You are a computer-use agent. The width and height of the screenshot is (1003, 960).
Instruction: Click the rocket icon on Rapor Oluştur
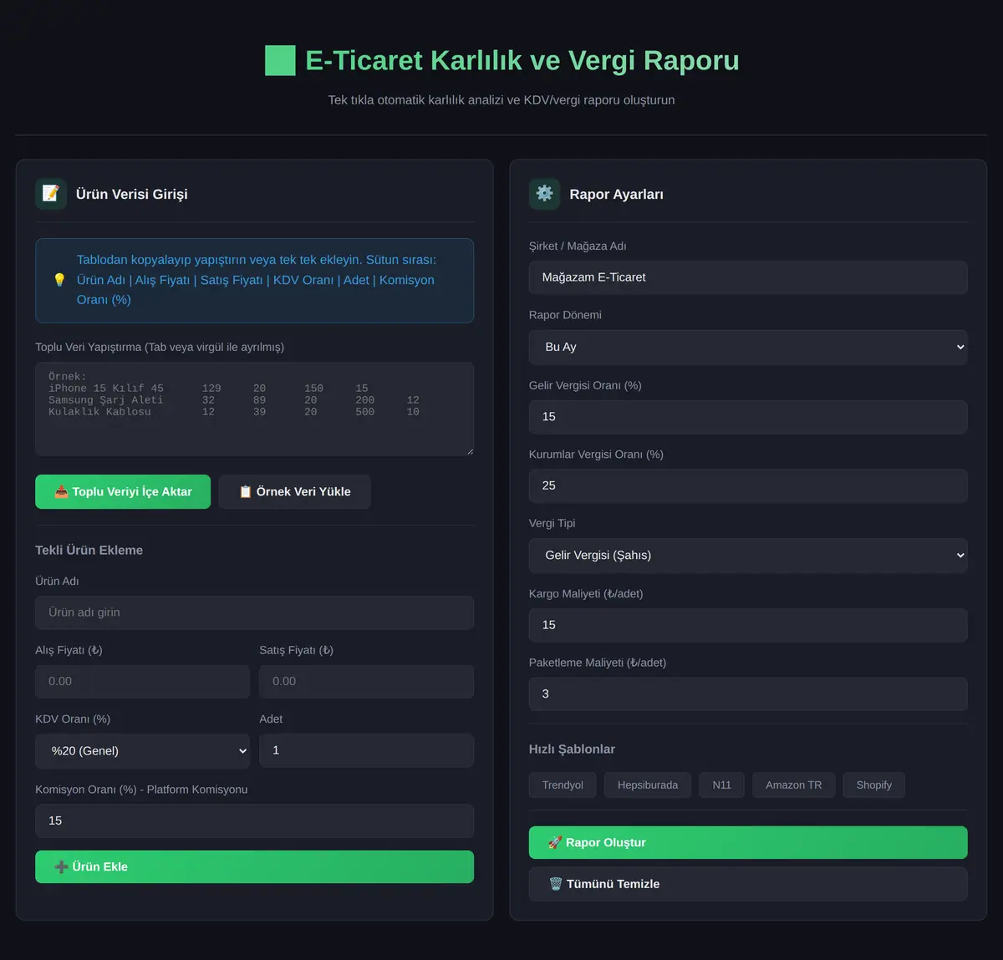tap(555, 842)
